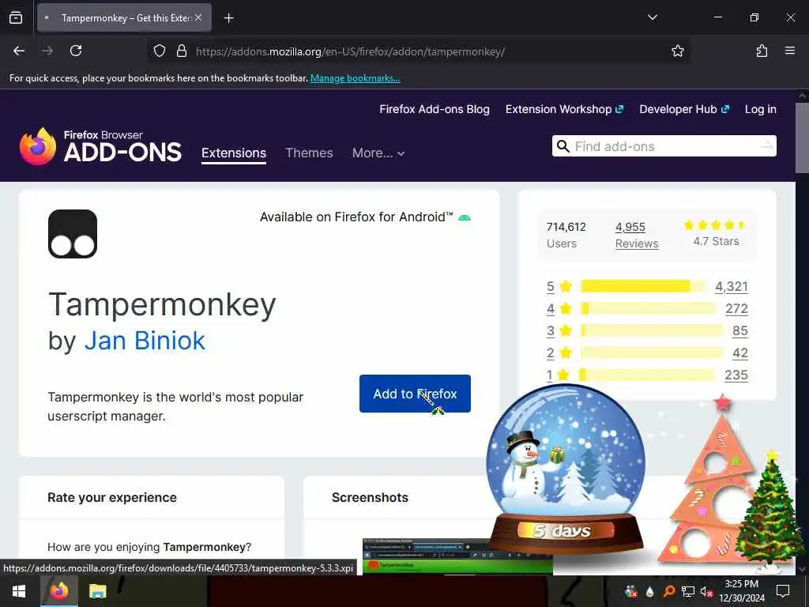
Task: Open the Firefox application hamburger menu
Action: pyautogui.click(x=789, y=51)
